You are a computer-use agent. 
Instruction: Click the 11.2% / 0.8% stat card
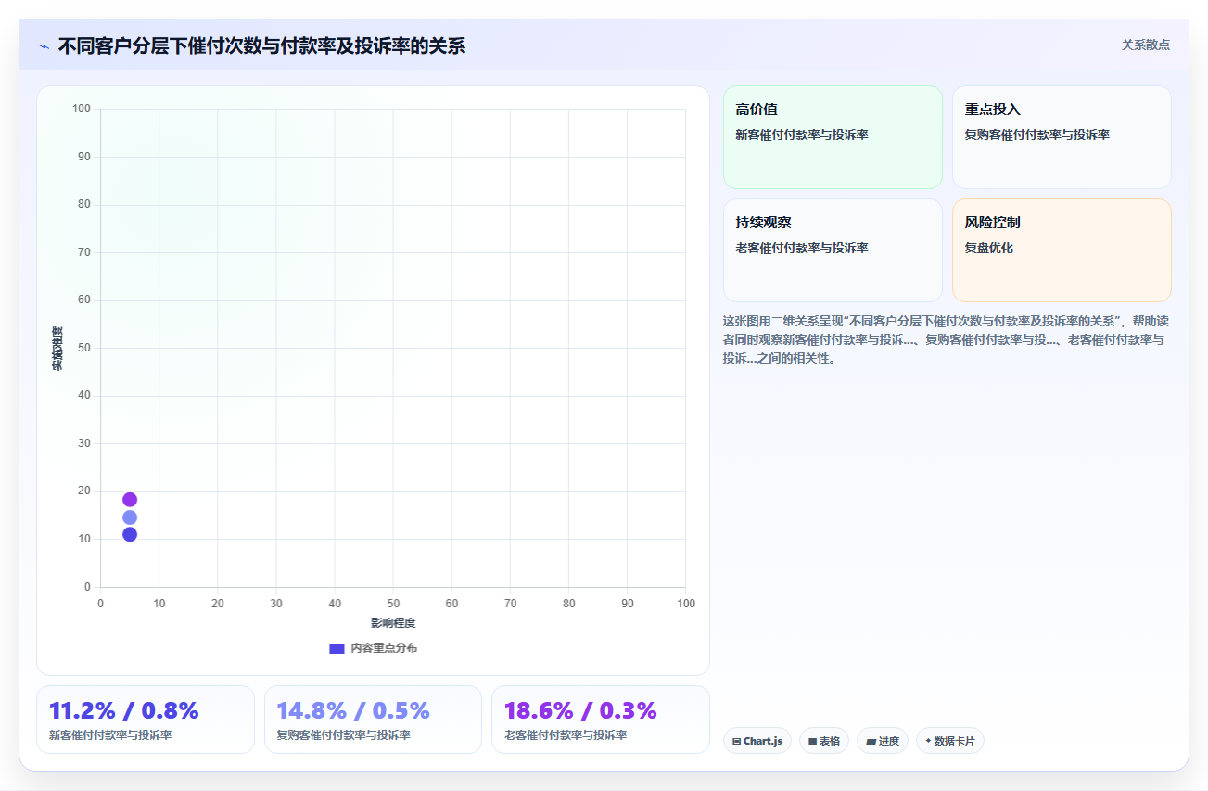click(145, 720)
